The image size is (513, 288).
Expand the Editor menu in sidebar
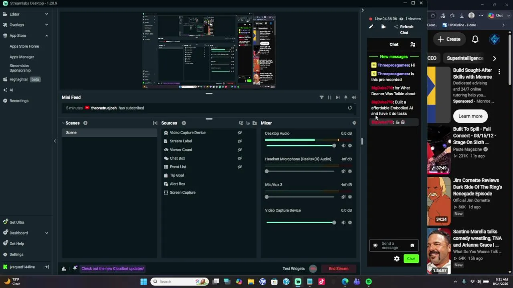(x=46, y=14)
